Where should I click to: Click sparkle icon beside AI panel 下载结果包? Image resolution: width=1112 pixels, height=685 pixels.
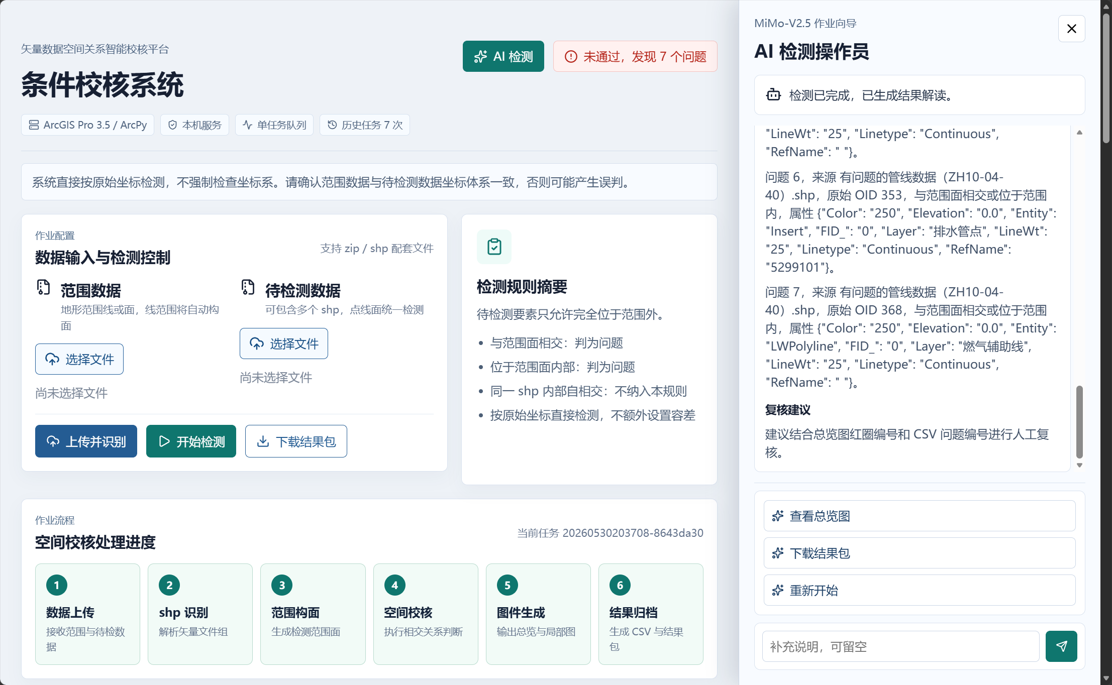coord(778,553)
